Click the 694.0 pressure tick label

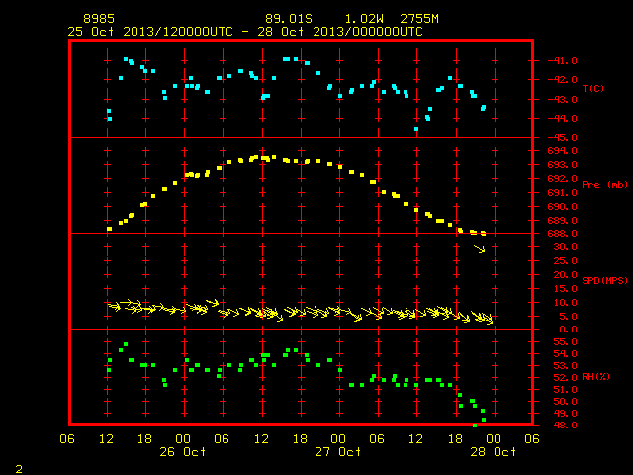point(562,151)
